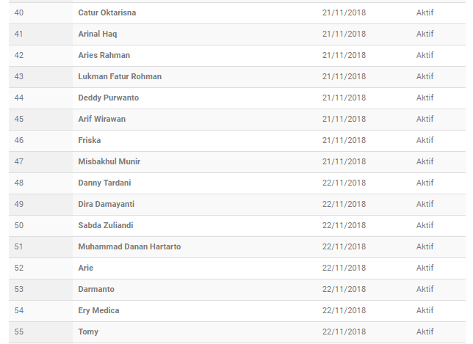Click Muhammad Danan Hartarto's name

pyautogui.click(x=129, y=246)
